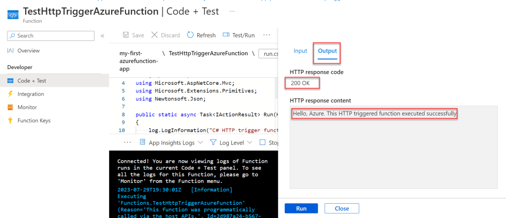
Task: Expand the App Insights Logs dropdown
Action: pos(200,143)
